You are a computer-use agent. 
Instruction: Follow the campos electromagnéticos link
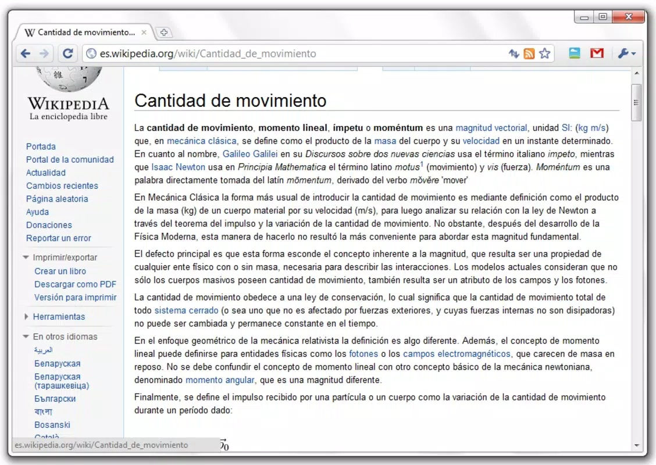tap(457, 354)
